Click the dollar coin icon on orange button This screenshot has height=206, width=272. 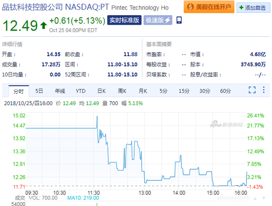point(190,7)
